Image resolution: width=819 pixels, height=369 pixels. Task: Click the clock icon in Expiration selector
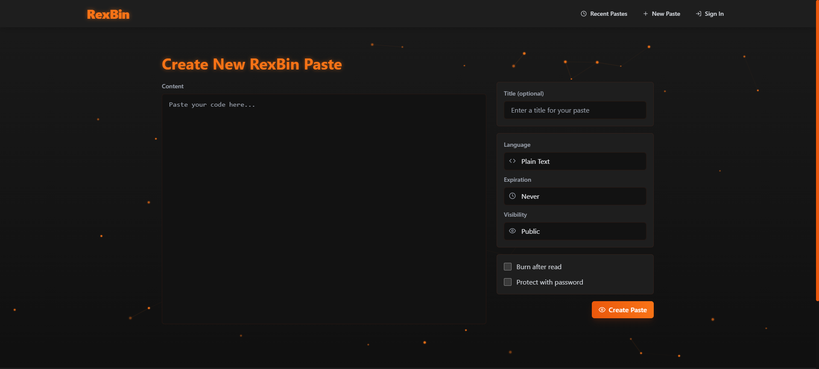(512, 196)
